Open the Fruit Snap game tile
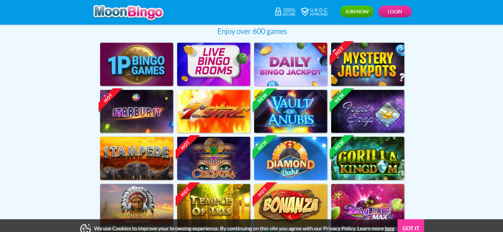 (x=367, y=112)
